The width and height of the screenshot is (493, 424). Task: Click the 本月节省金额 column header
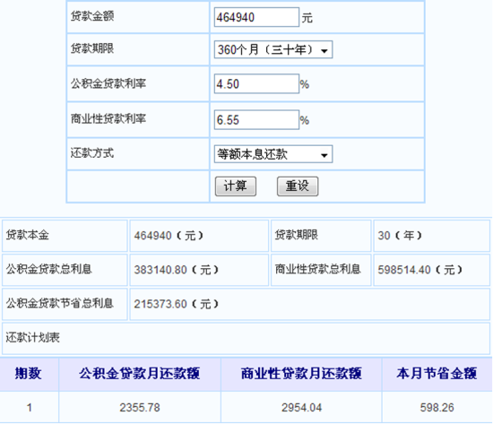[x=437, y=374]
